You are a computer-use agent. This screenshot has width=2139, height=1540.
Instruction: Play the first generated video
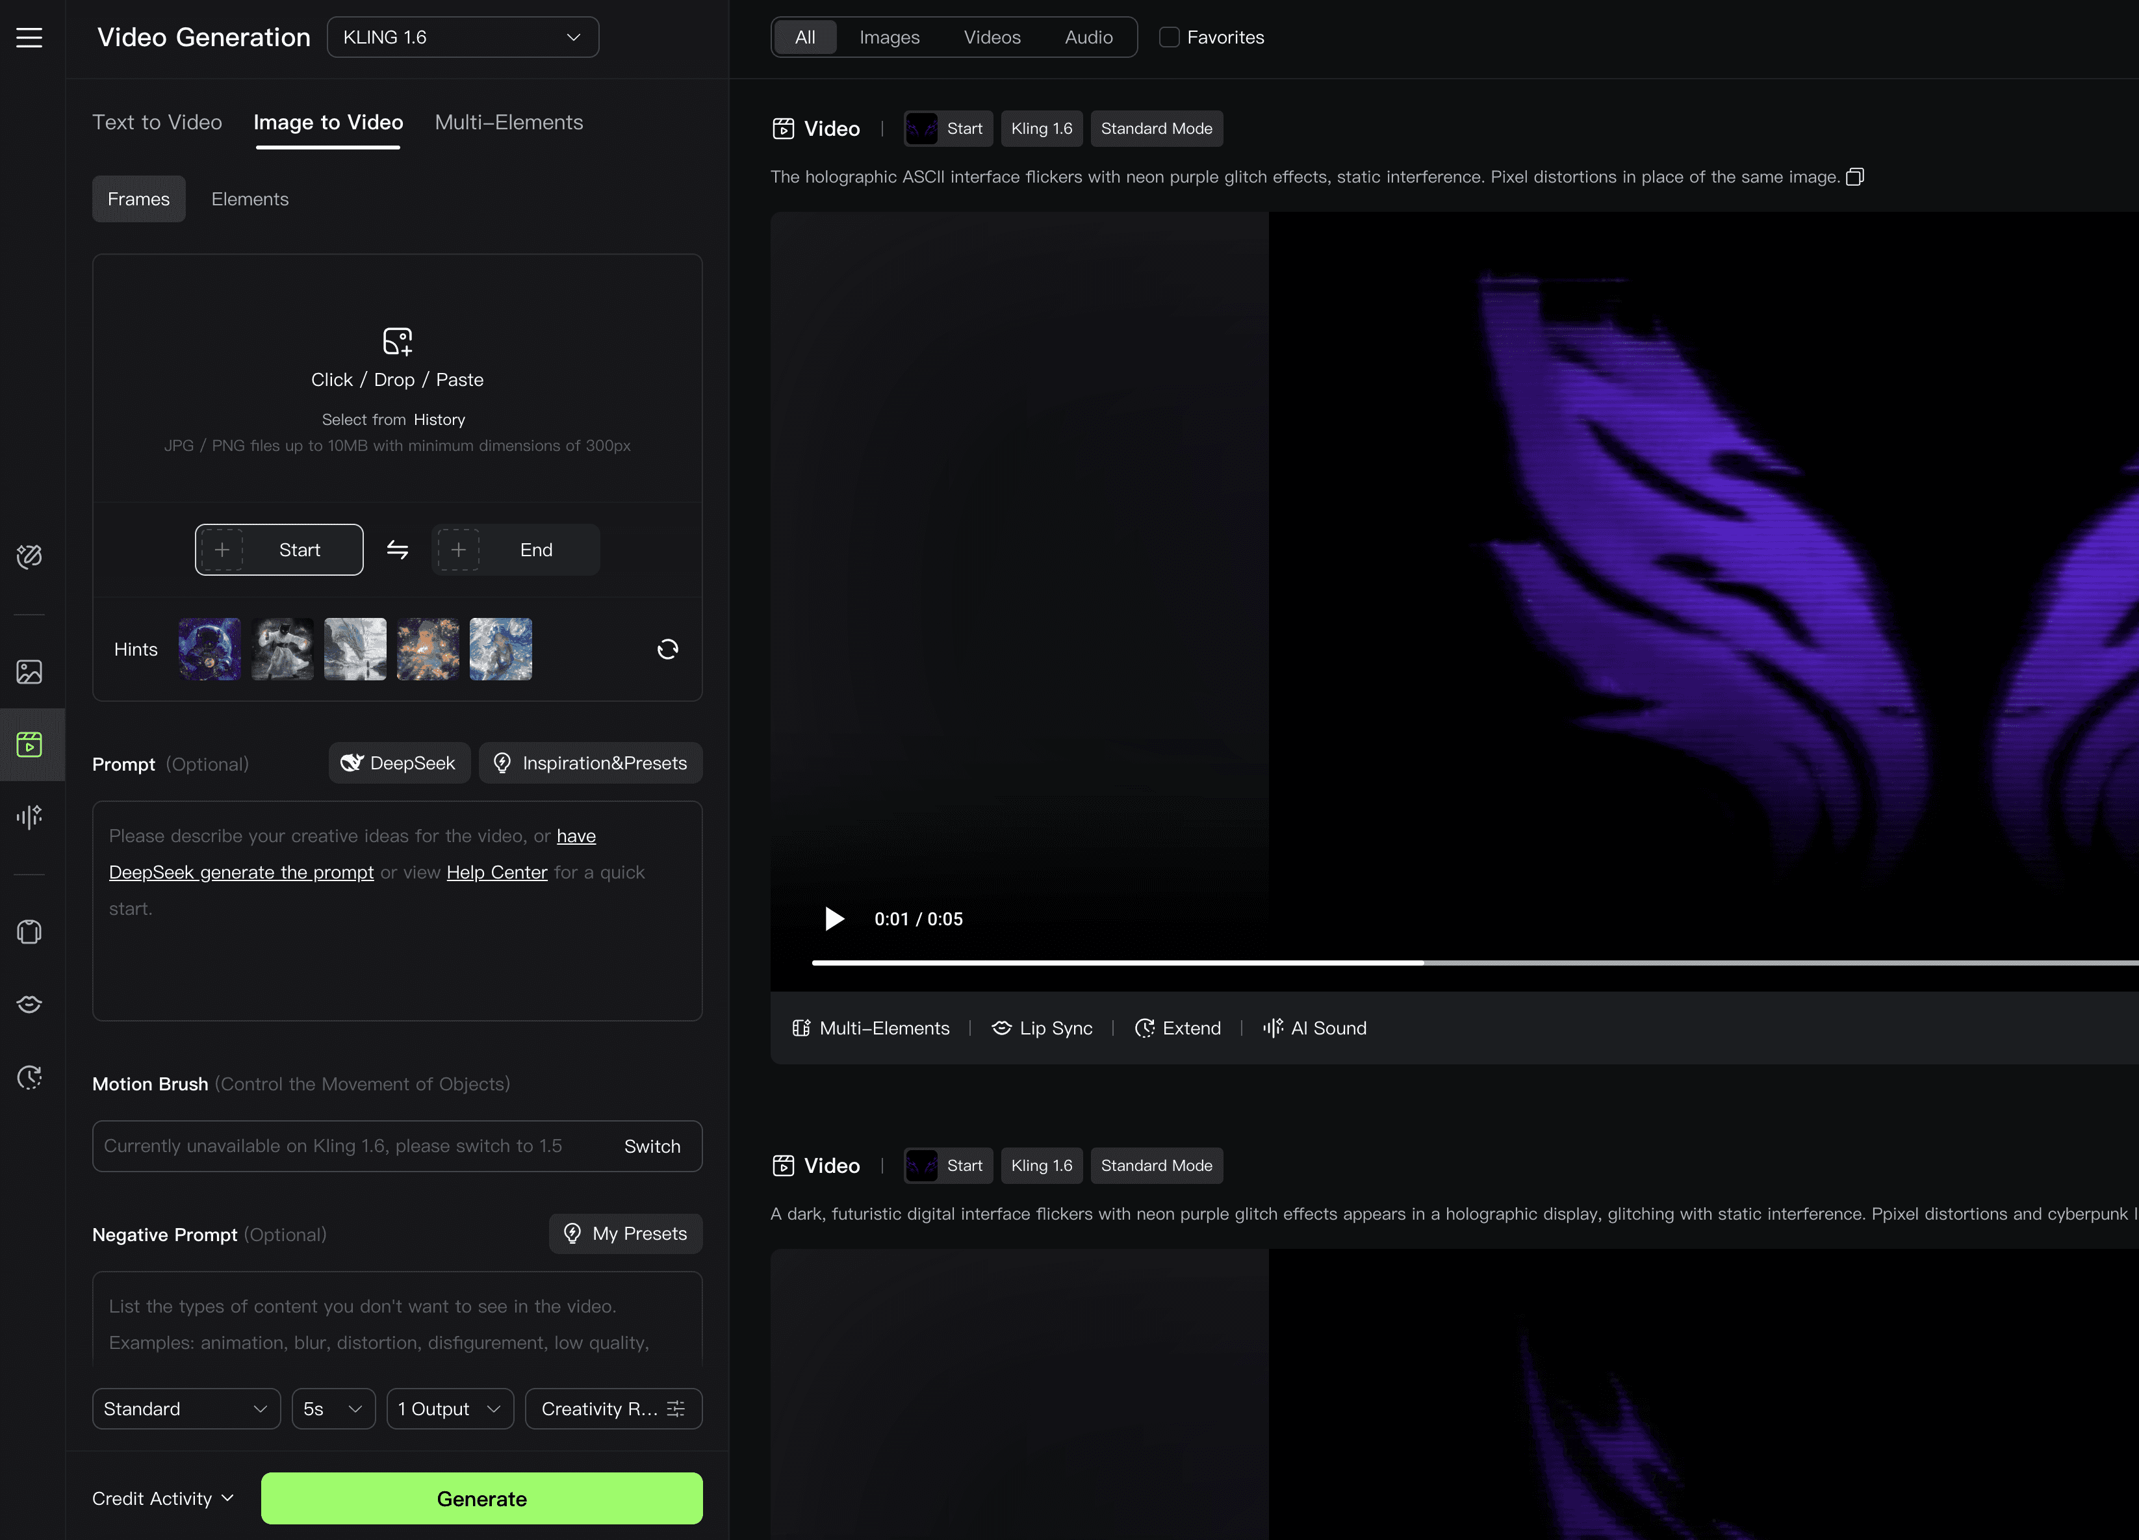tap(834, 919)
